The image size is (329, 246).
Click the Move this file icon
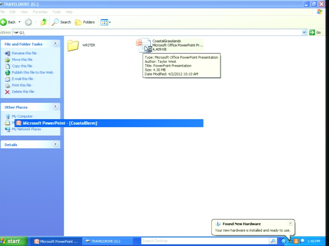[7, 60]
